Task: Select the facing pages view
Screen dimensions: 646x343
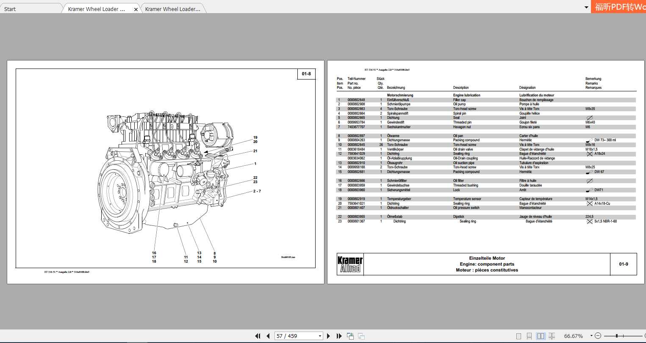Action: tap(541, 336)
